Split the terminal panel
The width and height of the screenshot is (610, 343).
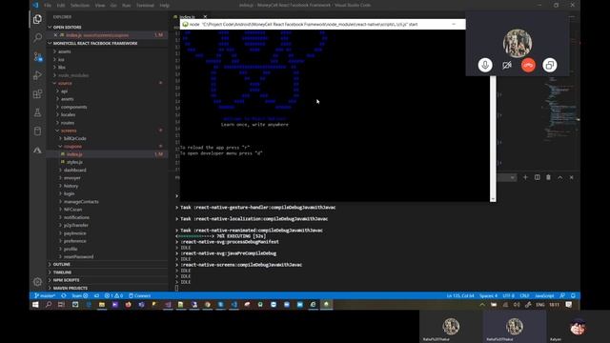(x=537, y=177)
